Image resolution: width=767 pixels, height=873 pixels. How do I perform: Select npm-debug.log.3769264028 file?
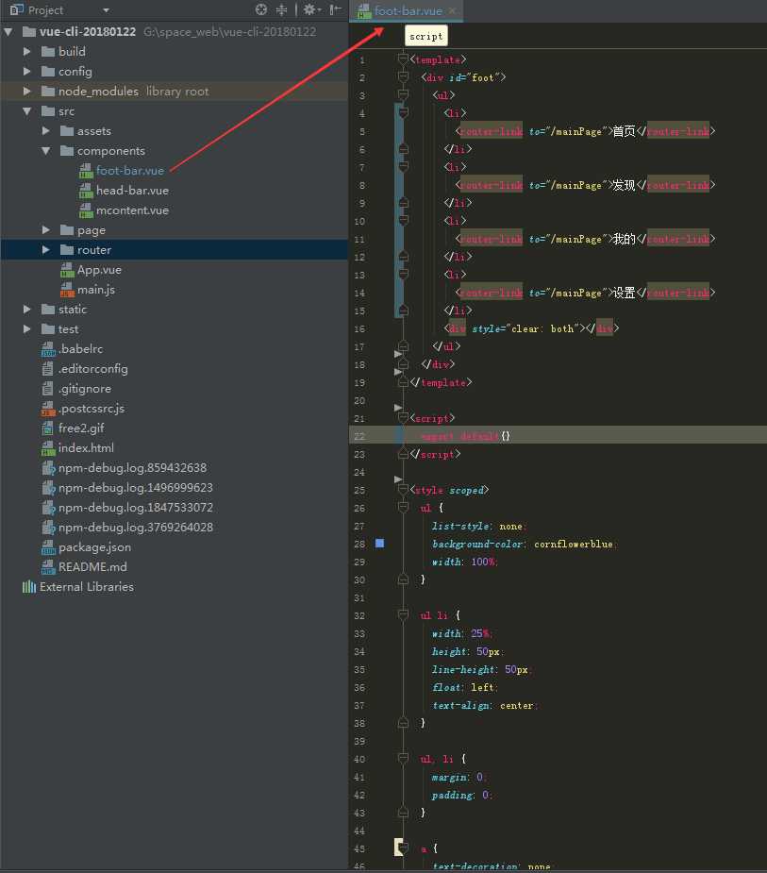click(x=136, y=527)
